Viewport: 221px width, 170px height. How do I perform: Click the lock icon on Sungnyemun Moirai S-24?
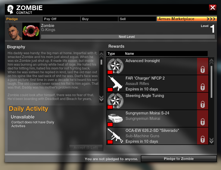pos(203,122)
